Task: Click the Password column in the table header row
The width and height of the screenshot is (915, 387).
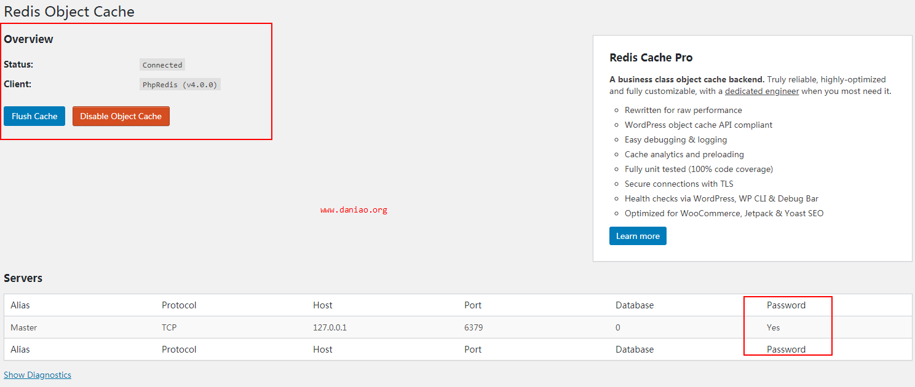Action: point(786,305)
